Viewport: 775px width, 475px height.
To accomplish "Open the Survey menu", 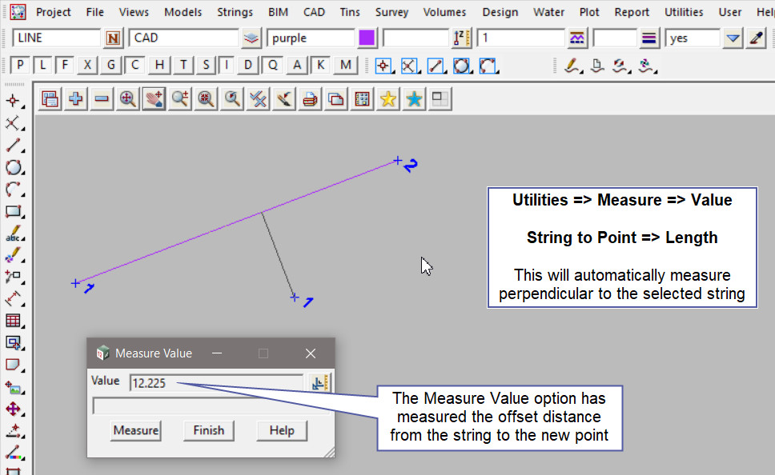I will point(392,12).
